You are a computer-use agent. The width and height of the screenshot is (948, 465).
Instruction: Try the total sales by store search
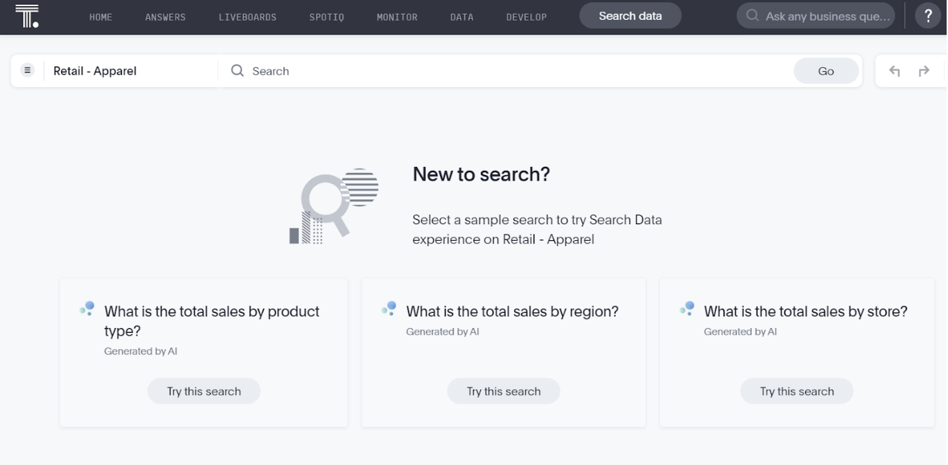pyautogui.click(x=797, y=391)
